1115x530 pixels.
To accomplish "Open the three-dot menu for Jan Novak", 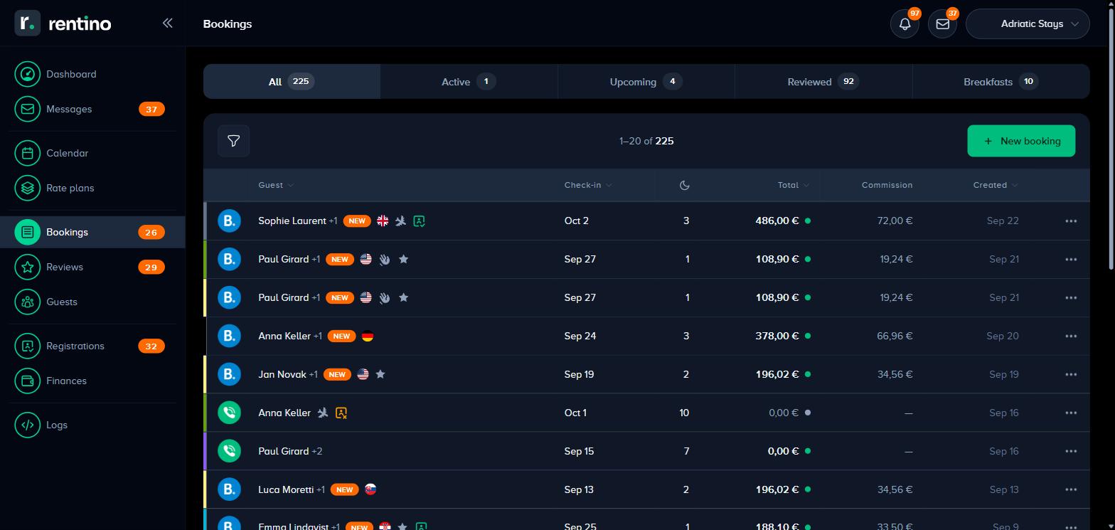I will [x=1071, y=374].
